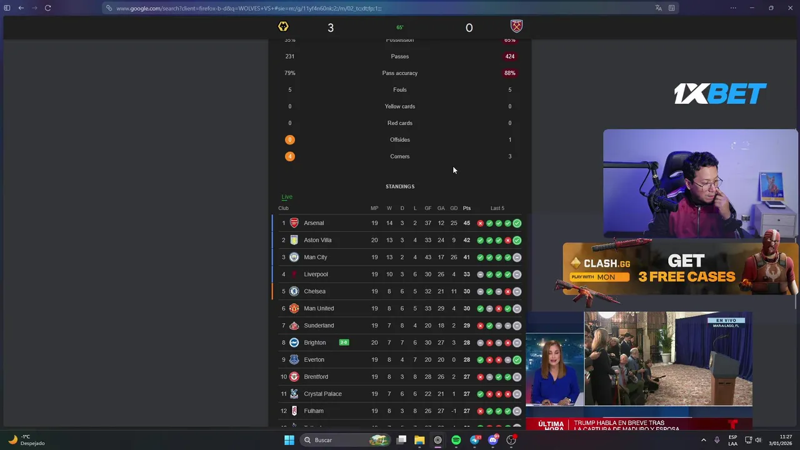This screenshot has width=800, height=450.
Task: Click the microphone icon in system tray
Action: [717, 440]
